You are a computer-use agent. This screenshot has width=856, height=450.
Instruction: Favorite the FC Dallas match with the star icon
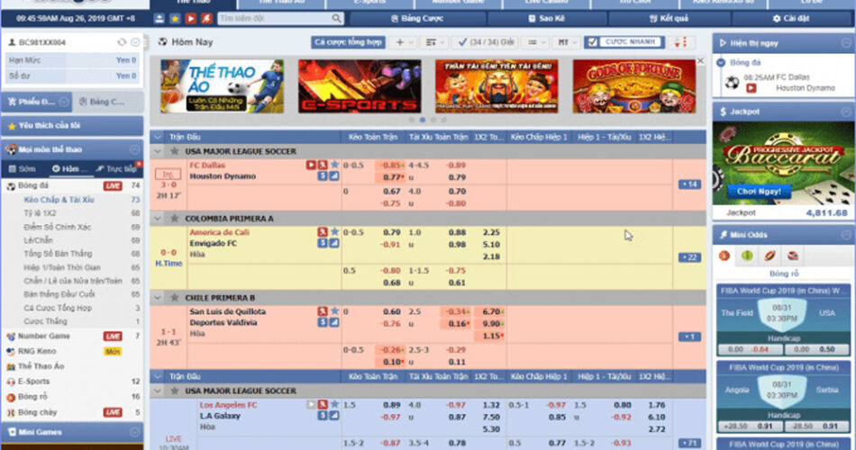pyautogui.click(x=334, y=166)
